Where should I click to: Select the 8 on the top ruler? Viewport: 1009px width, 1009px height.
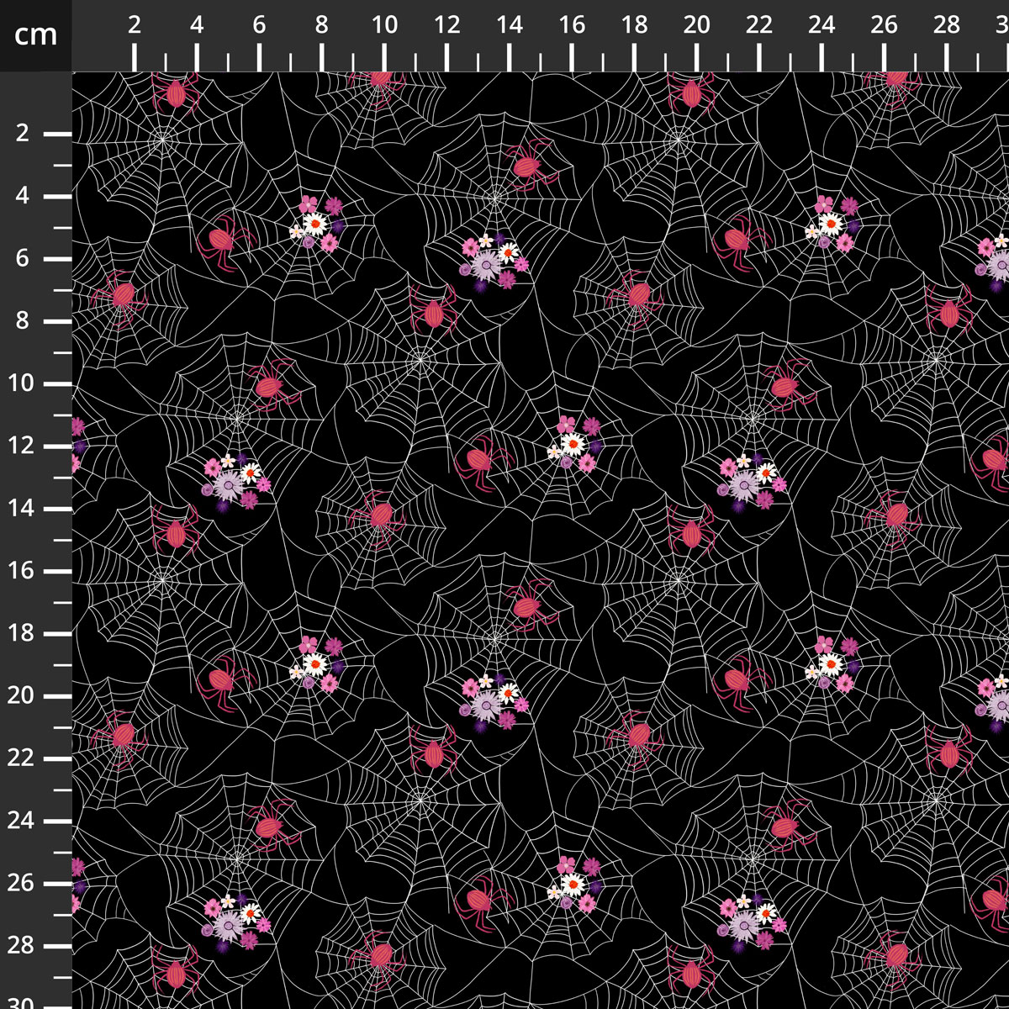(321, 25)
